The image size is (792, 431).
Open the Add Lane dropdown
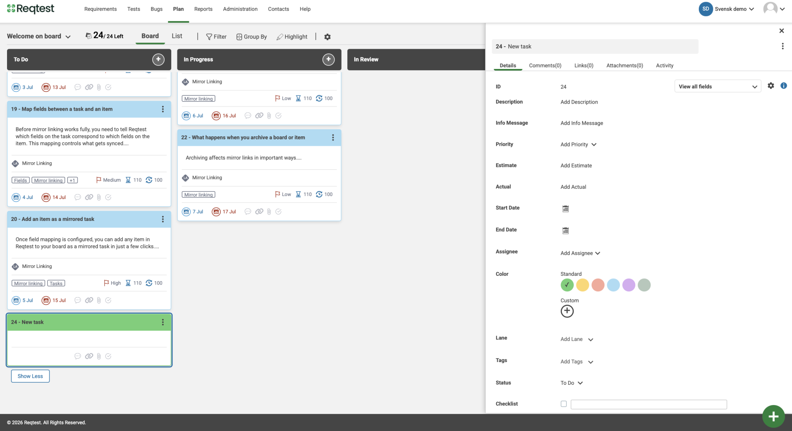577,339
